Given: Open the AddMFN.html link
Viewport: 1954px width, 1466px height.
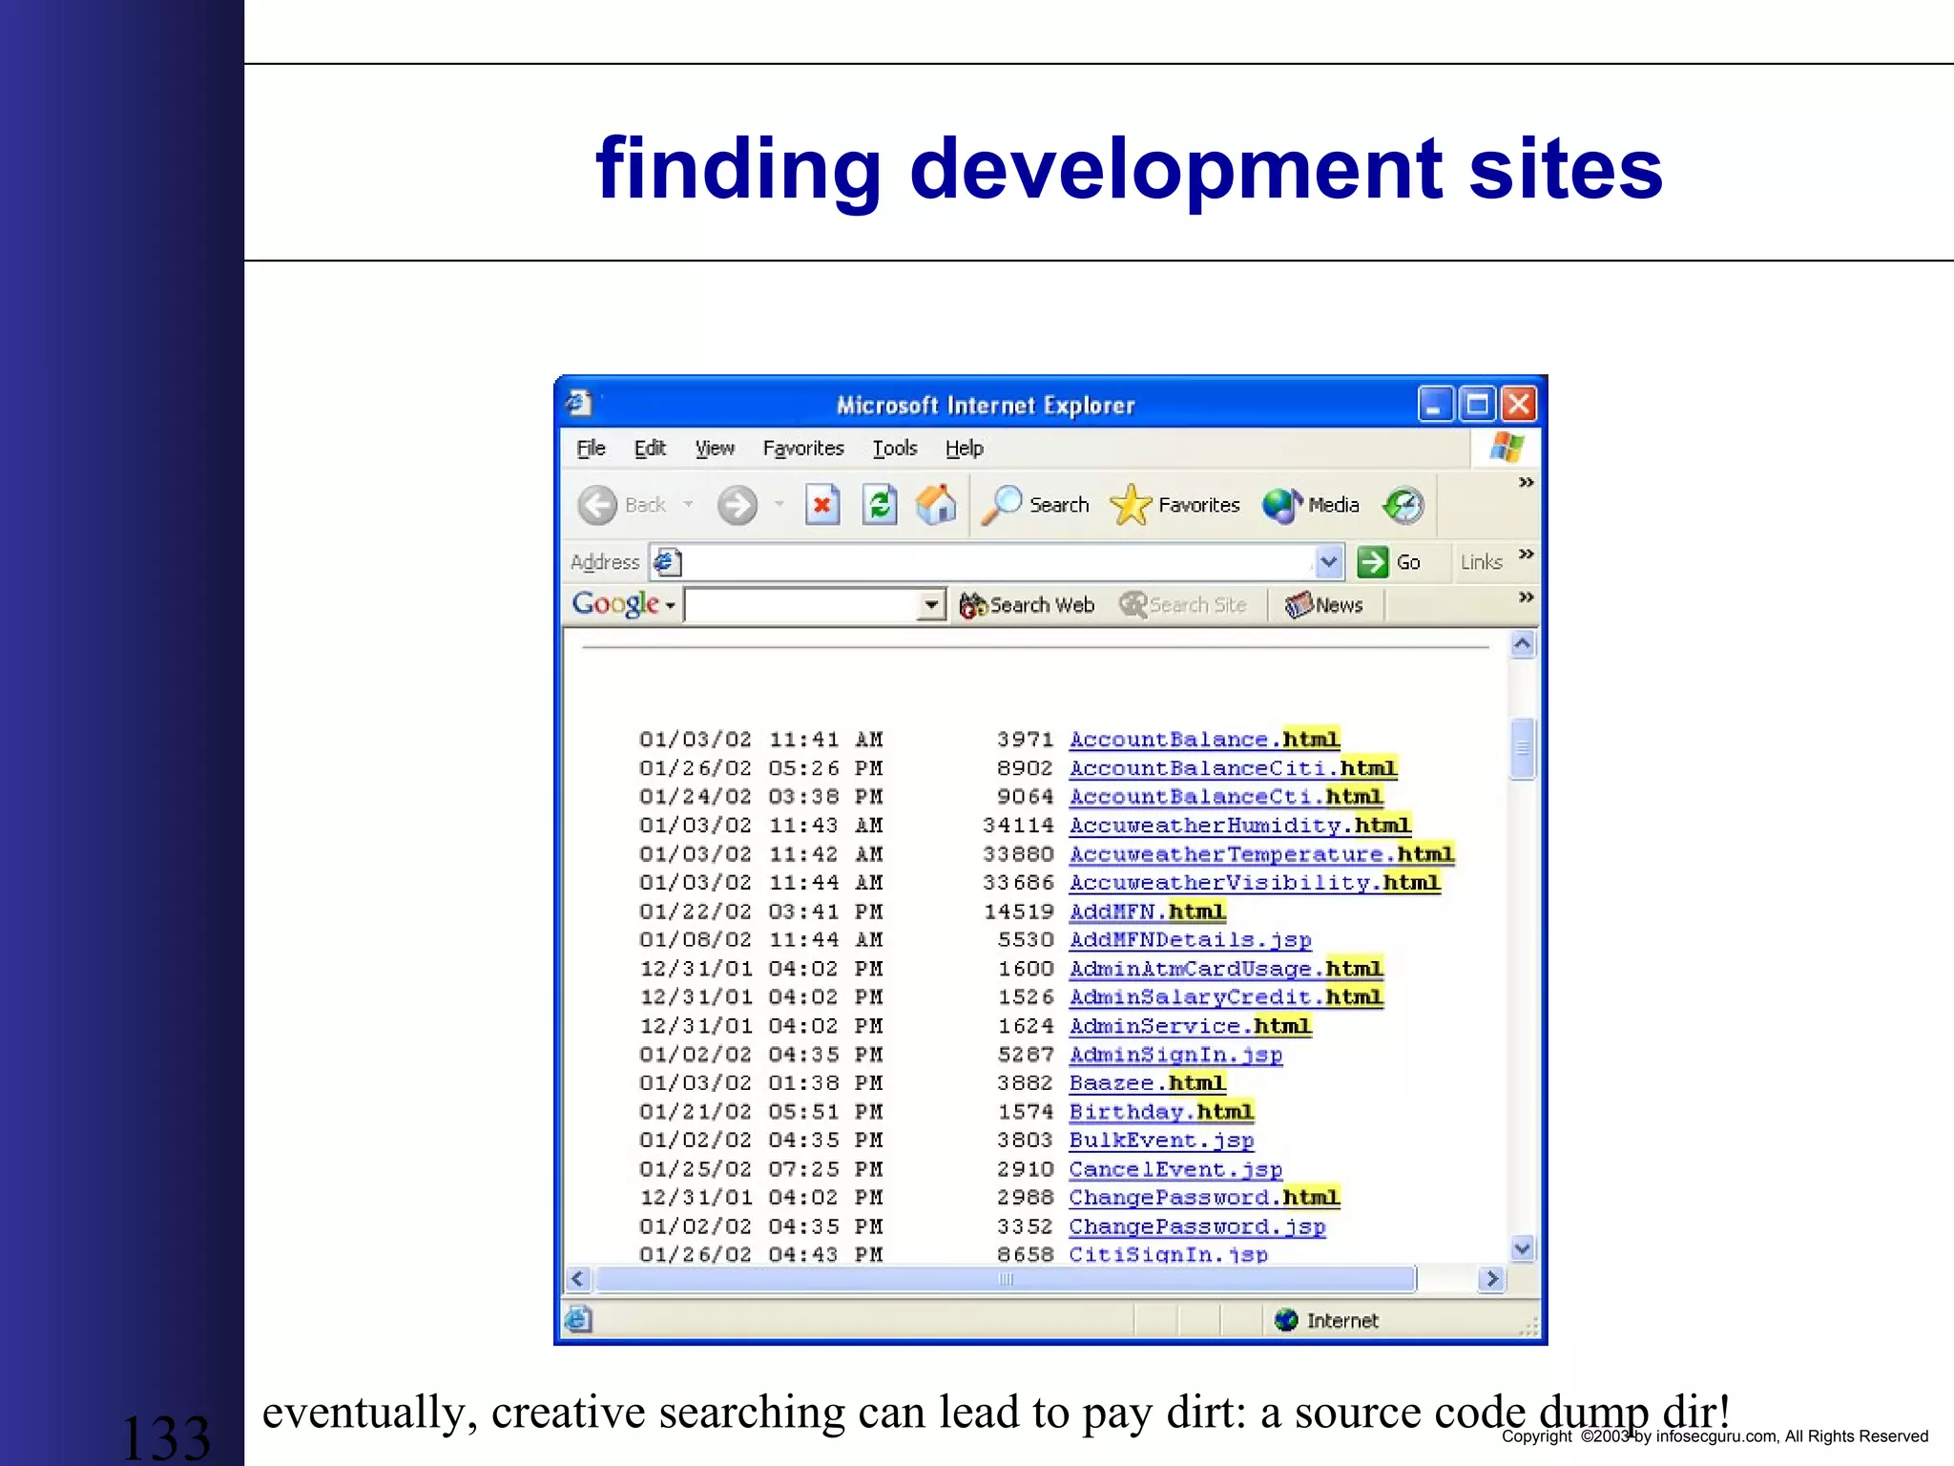Looking at the screenshot, I should [x=1148, y=911].
